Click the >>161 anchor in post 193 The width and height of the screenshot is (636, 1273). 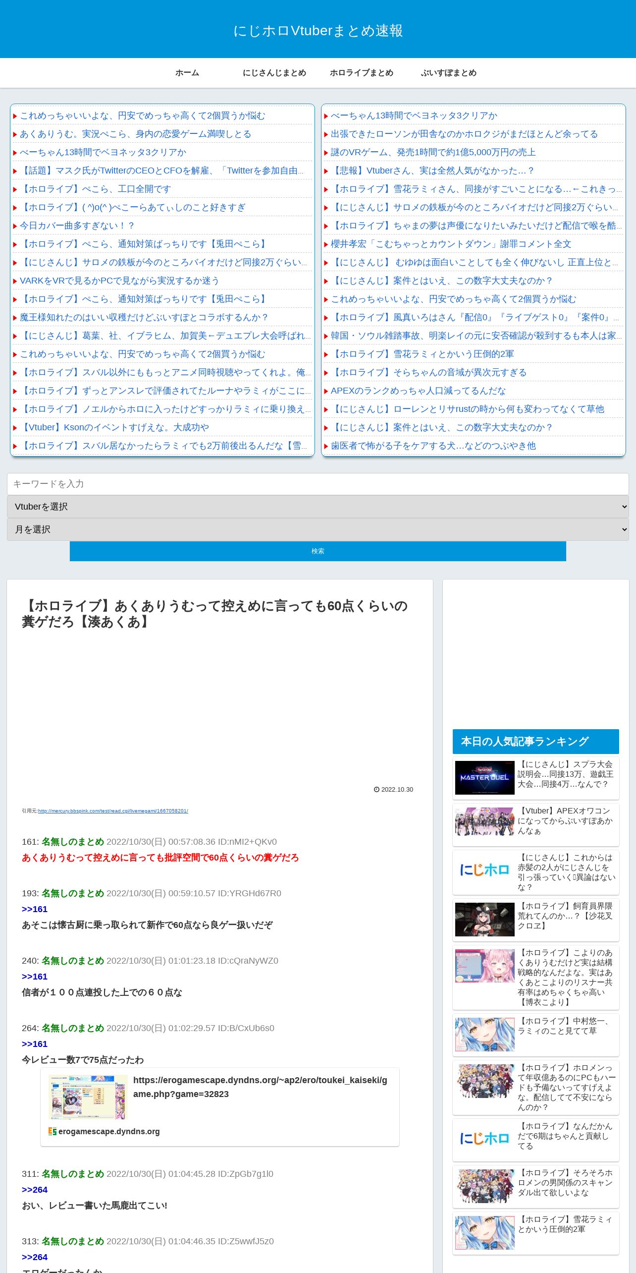tap(35, 909)
